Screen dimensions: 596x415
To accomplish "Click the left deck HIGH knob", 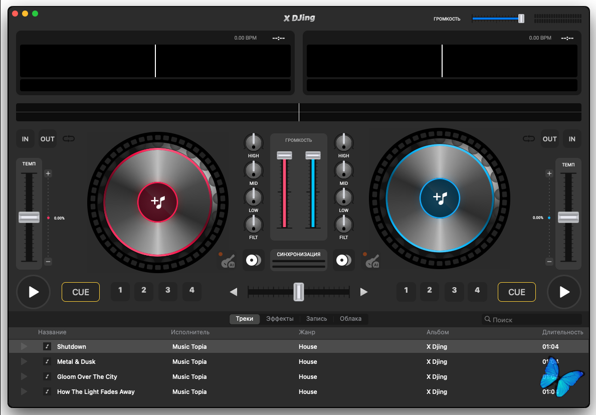I will (x=254, y=143).
